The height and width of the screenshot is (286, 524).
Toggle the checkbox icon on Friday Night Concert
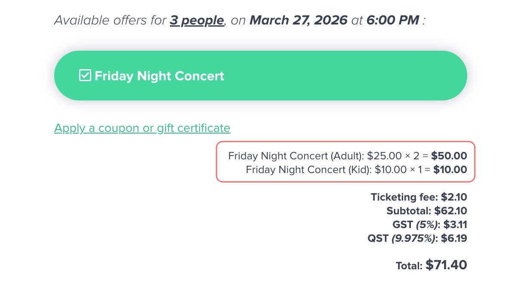[85, 76]
